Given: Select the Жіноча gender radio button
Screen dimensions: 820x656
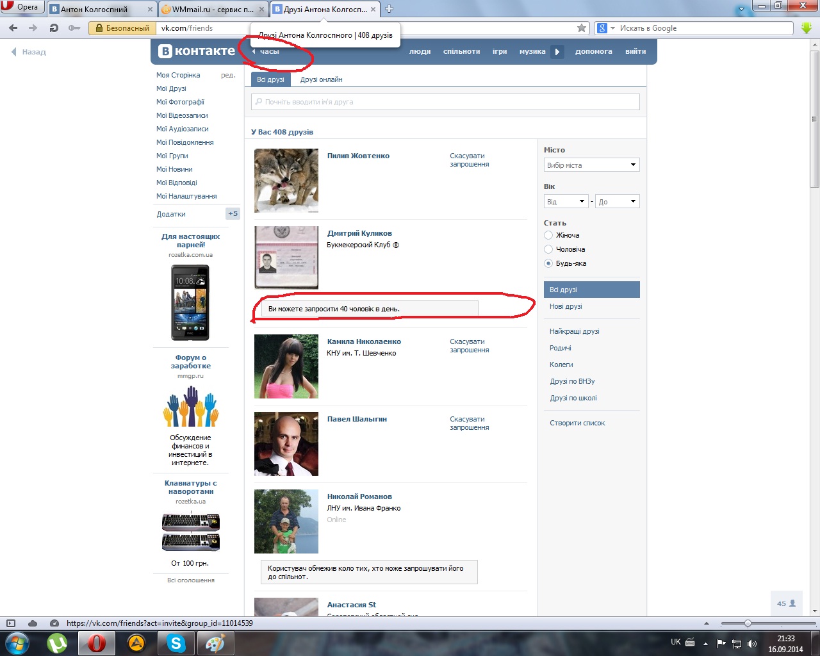Looking at the screenshot, I should click(548, 235).
